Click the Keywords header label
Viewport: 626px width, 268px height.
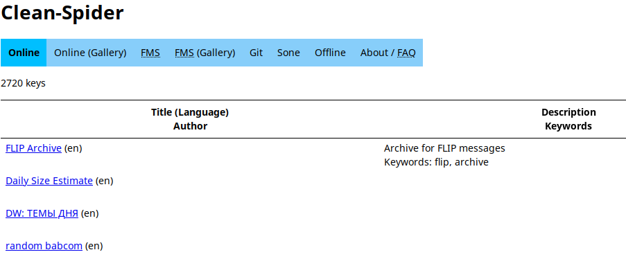pos(568,127)
